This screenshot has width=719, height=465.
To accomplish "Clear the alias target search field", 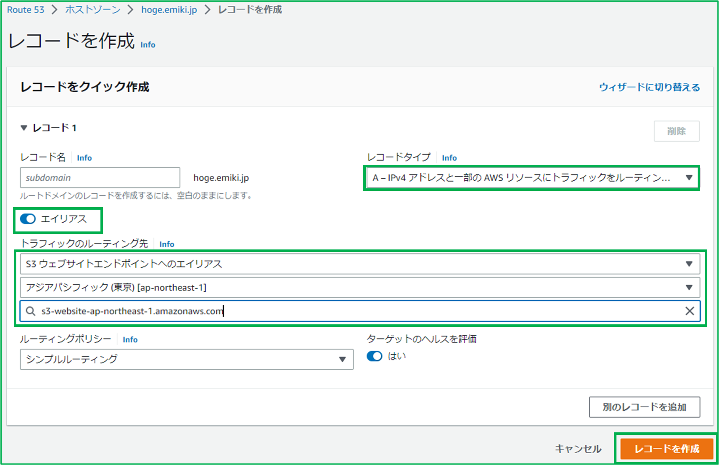I will pyautogui.click(x=689, y=311).
